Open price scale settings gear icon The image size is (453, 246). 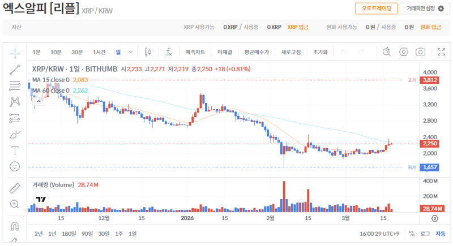pyautogui.click(x=435, y=219)
